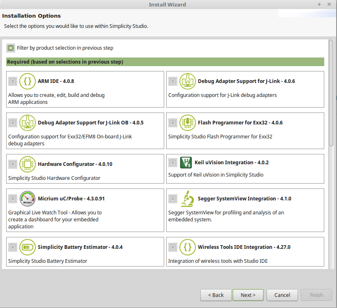Click the Segger SystemView microscope icon
The width and height of the screenshot is (337, 308).
click(188, 198)
